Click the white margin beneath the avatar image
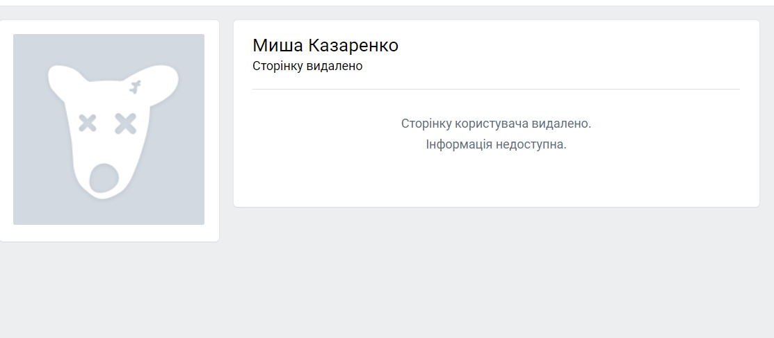 coord(108,233)
